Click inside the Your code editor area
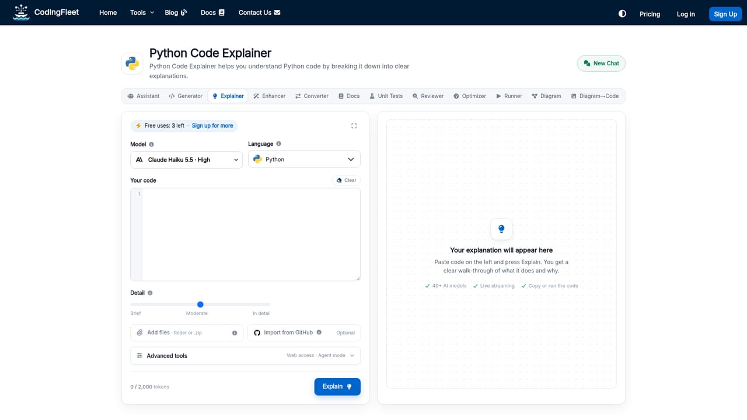Image resolution: width=747 pixels, height=420 pixels. (251, 235)
